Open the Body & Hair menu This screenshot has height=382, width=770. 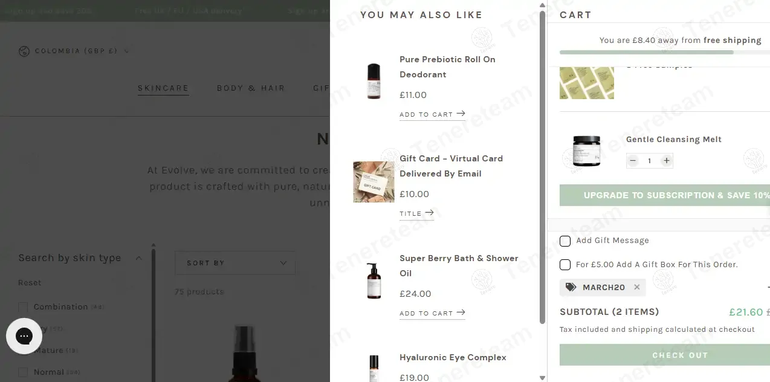pos(251,88)
